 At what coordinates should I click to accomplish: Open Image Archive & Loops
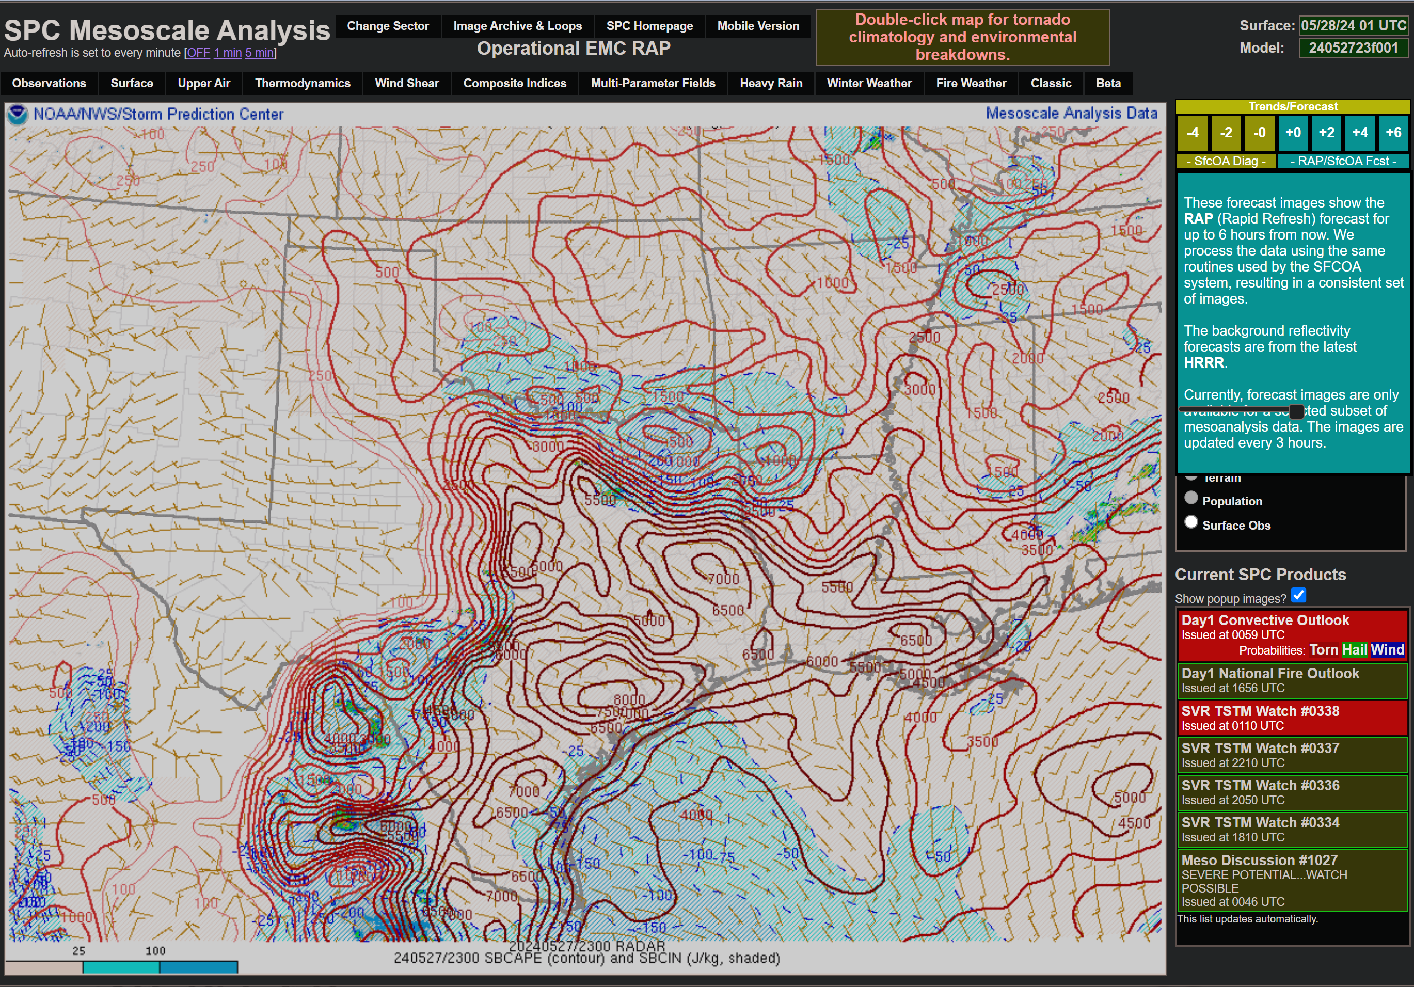517,26
